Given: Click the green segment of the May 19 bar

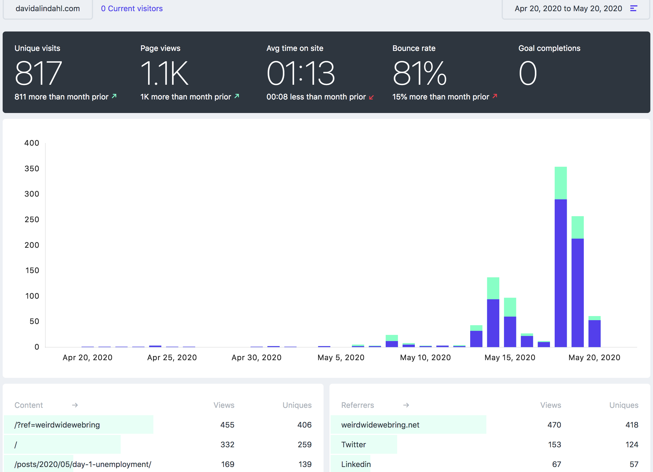Looking at the screenshot, I should point(578,227).
